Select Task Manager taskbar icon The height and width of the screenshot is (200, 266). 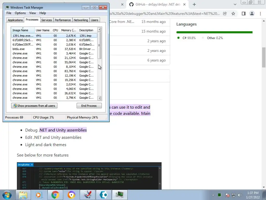point(119,195)
